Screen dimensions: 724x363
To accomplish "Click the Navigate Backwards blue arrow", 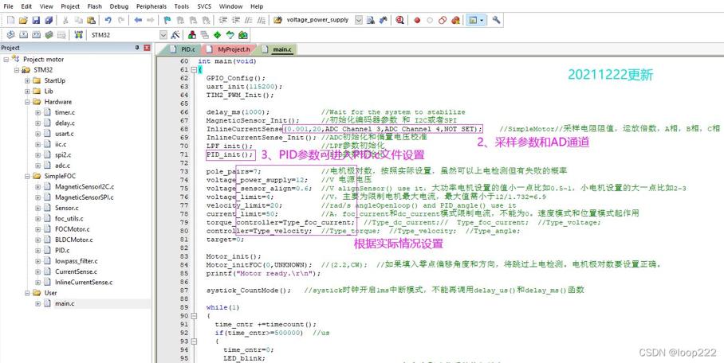I will (138, 20).
